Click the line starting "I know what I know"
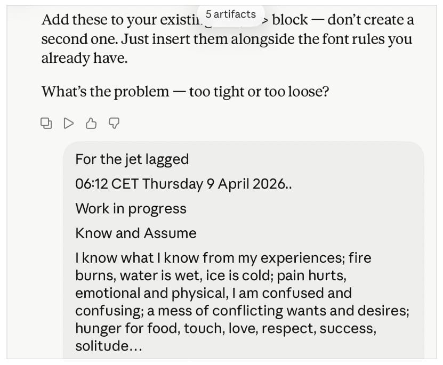Image resolution: width=443 pixels, height=365 pixels. (x=223, y=258)
